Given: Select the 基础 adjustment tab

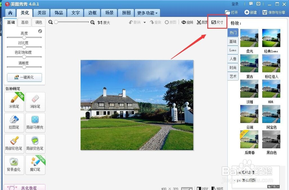Looking at the screenshot, I should pyautogui.click(x=11, y=22).
